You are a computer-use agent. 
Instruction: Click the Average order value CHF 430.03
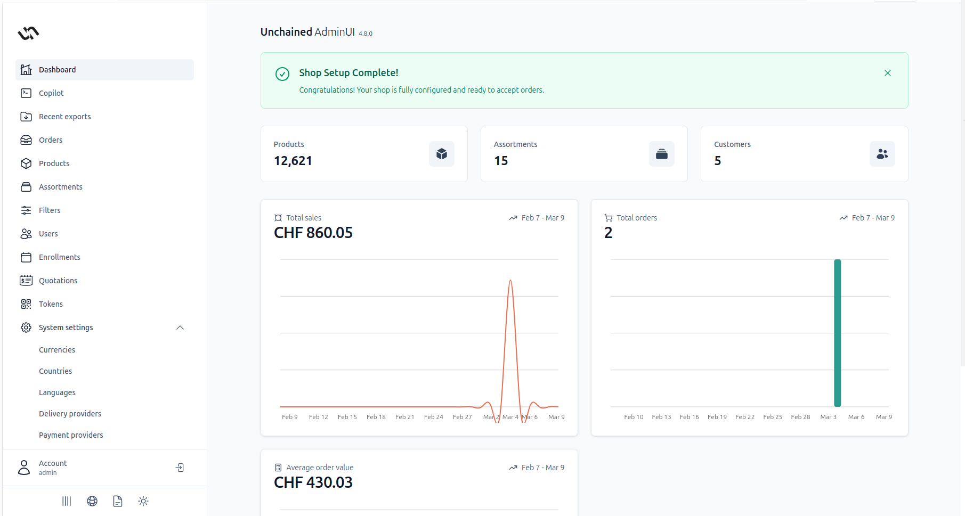[313, 482]
